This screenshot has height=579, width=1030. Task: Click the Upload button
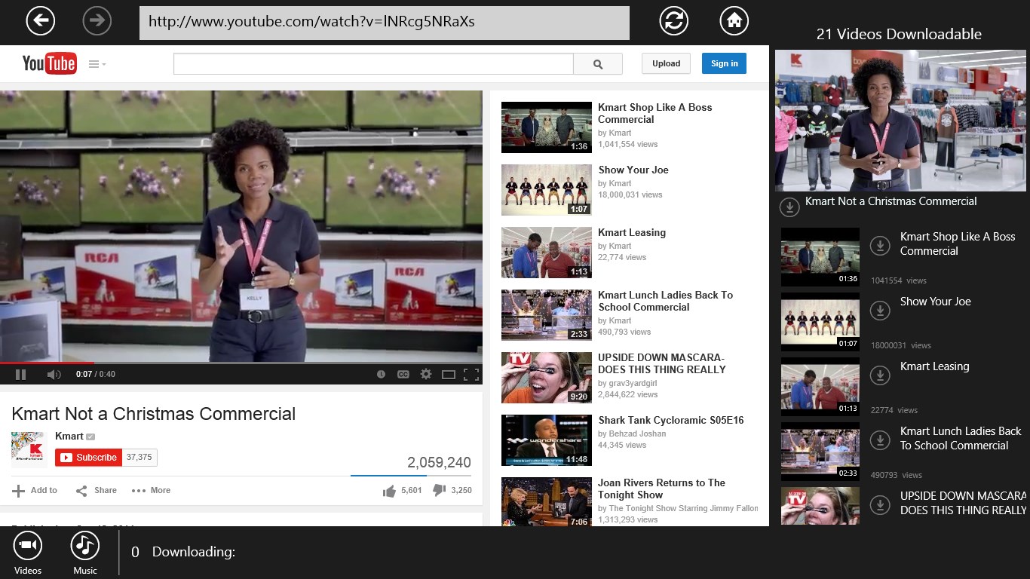tap(666, 63)
